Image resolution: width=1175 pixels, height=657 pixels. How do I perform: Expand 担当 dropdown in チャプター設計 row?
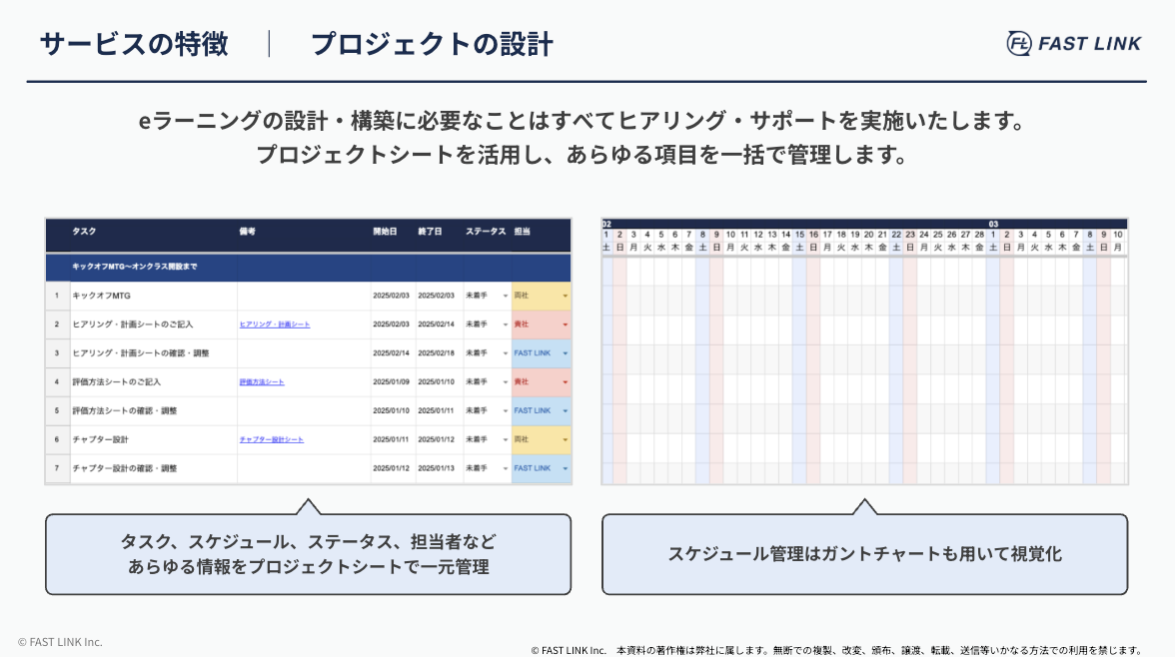click(566, 439)
